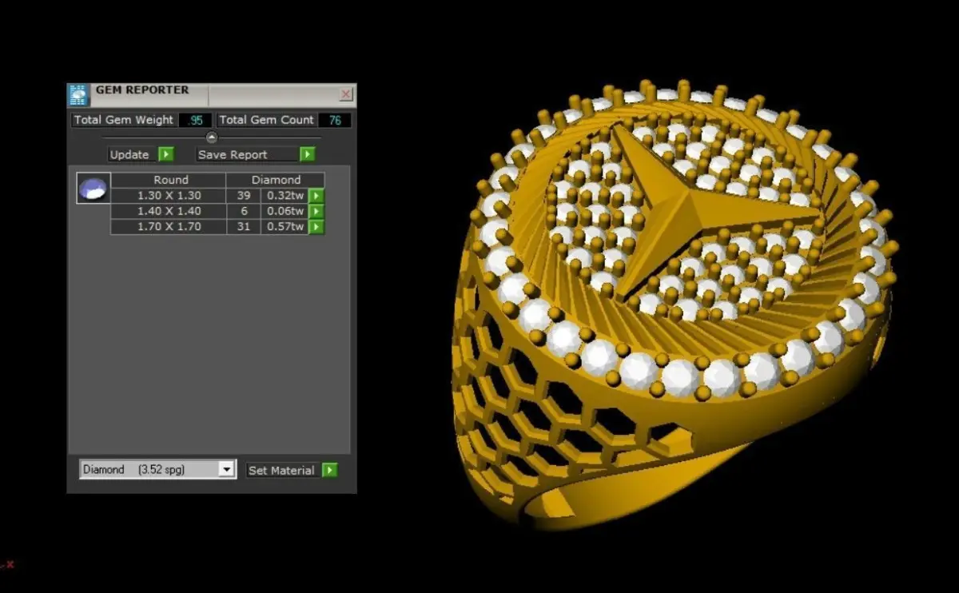This screenshot has height=593, width=959.
Task: Click the Total Gem Count label
Action: (267, 120)
